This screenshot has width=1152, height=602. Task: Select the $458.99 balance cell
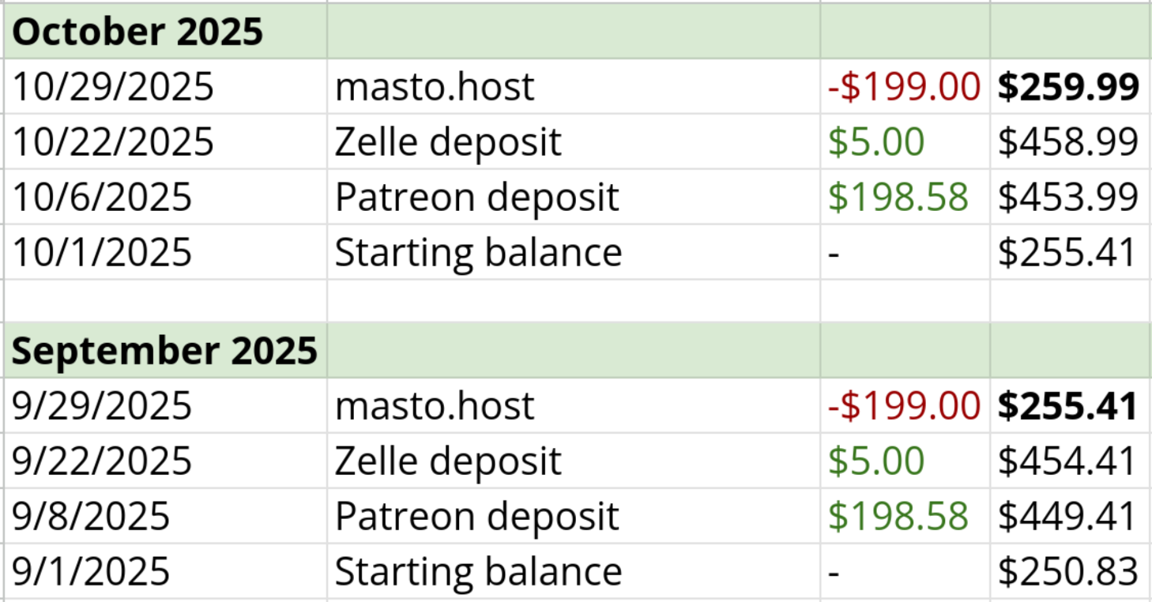coord(1068,142)
